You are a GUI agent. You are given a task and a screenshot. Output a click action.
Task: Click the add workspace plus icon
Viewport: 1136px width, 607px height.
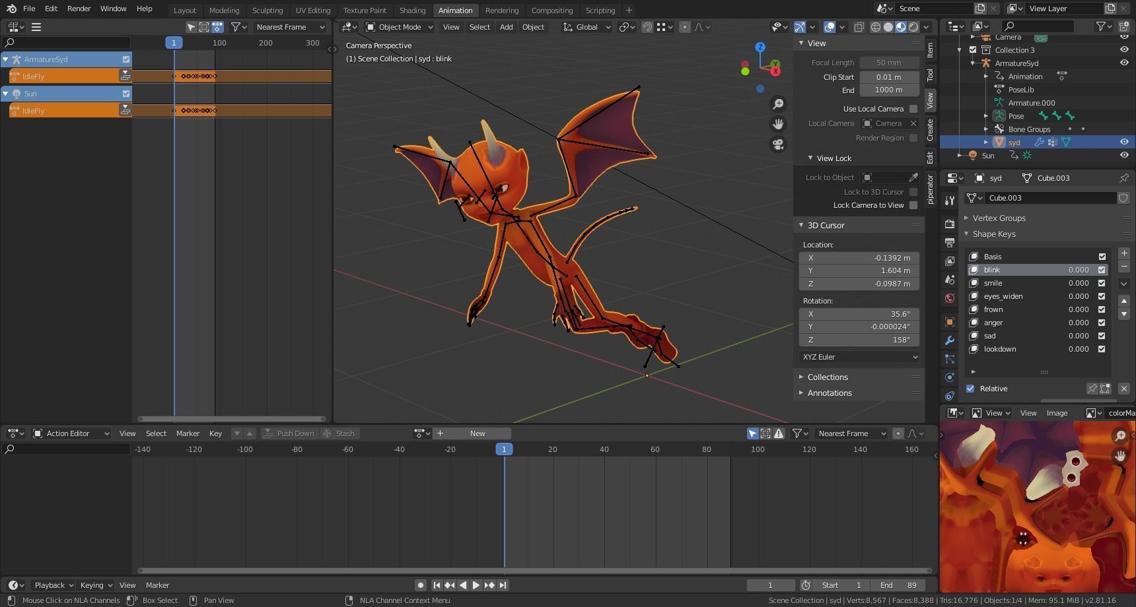click(629, 10)
